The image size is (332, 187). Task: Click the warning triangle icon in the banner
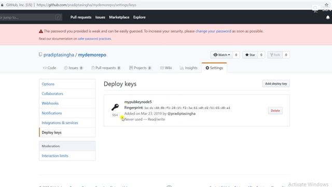pos(41,31)
